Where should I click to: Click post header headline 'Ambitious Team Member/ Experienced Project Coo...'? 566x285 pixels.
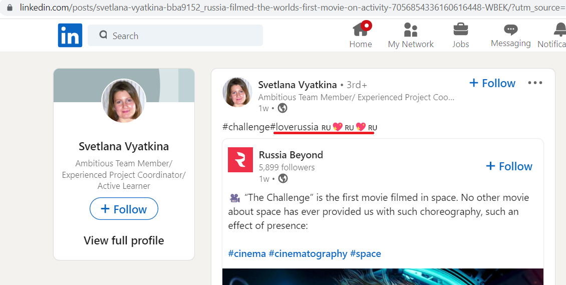pyautogui.click(x=356, y=97)
